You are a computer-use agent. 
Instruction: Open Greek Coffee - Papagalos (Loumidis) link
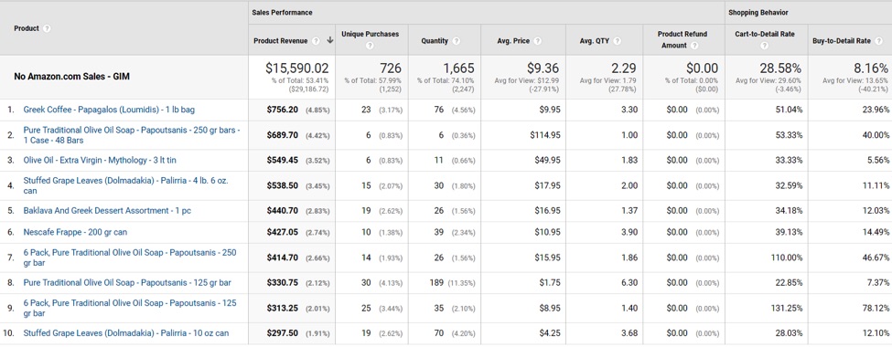(x=109, y=110)
